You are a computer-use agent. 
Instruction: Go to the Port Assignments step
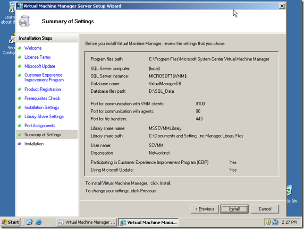40,126
